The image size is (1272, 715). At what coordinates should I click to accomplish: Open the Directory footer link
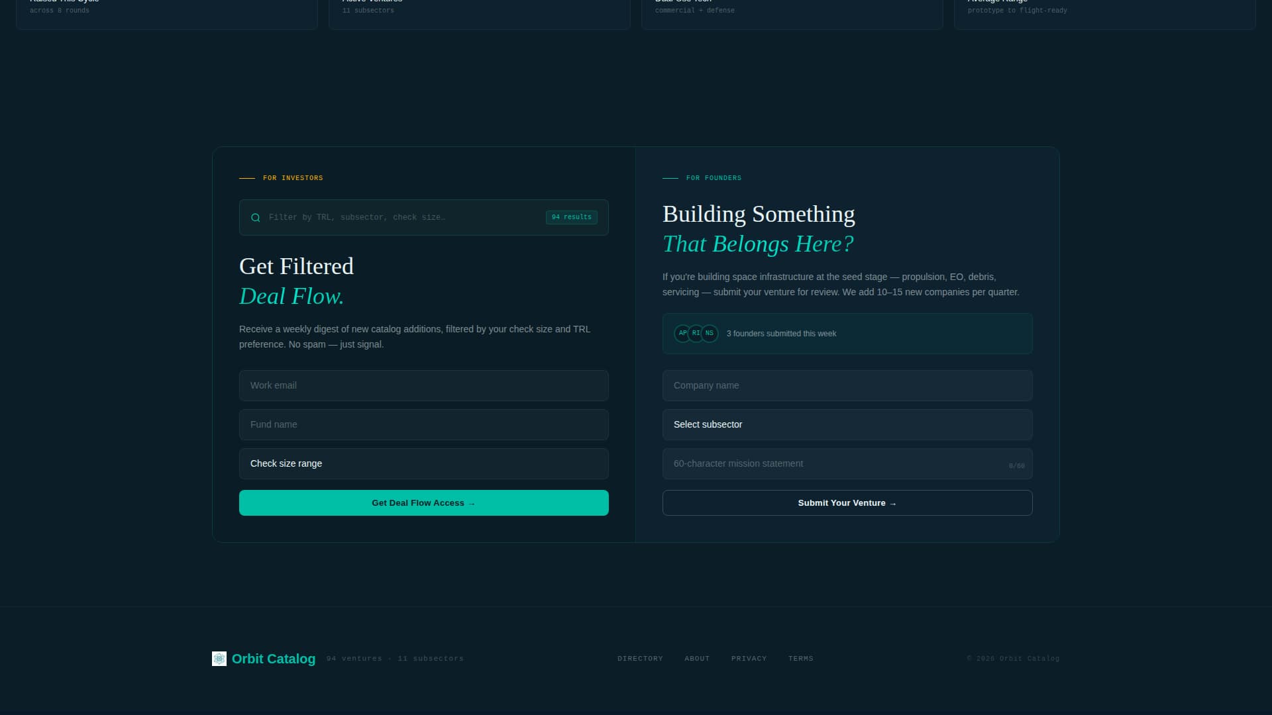pos(640,659)
